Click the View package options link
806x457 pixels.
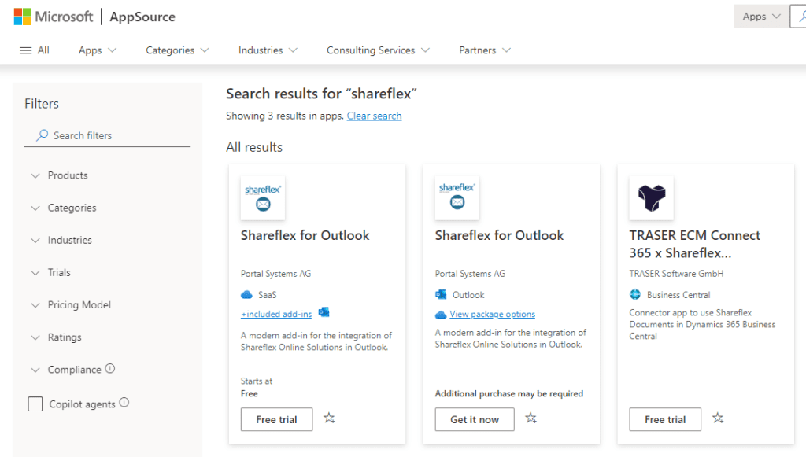pyautogui.click(x=493, y=315)
